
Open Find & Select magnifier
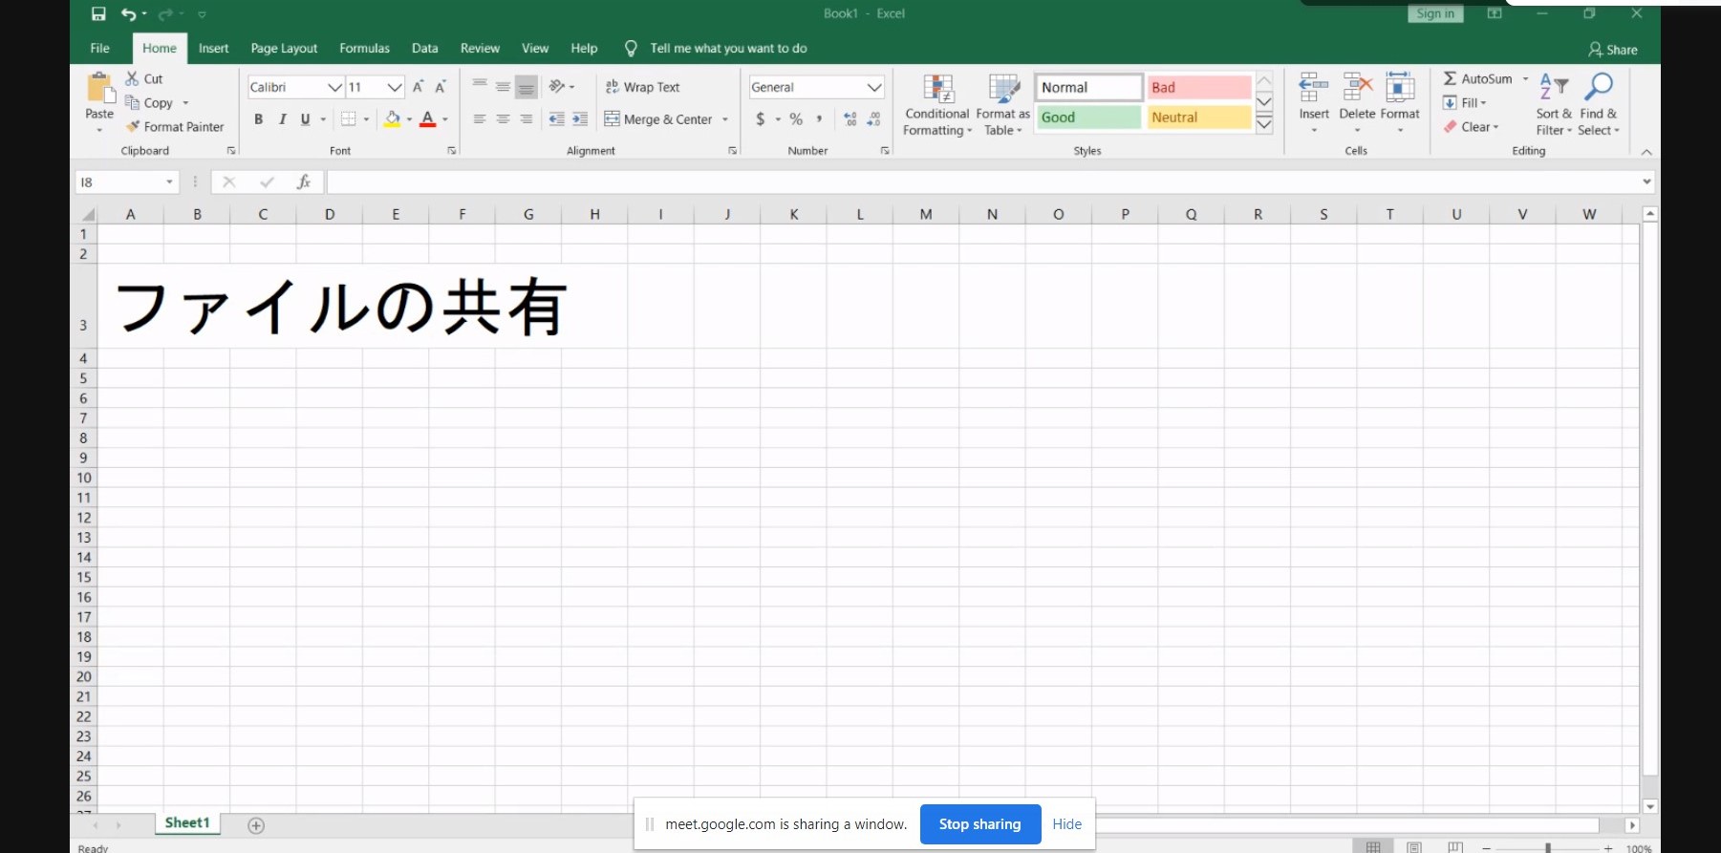coord(1599,104)
